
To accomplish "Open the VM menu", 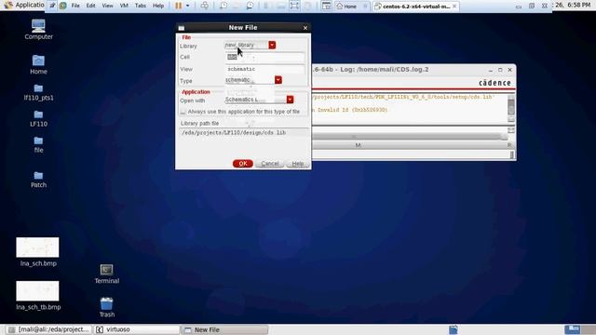I will point(124,6).
